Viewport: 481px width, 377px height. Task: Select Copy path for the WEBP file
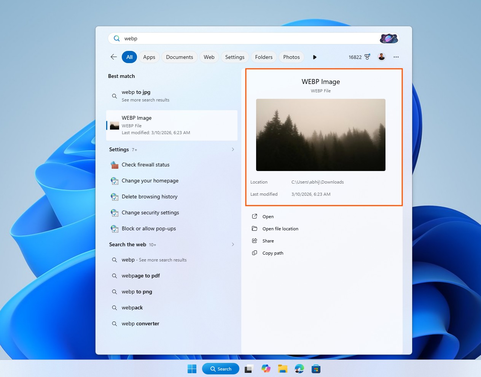(272, 253)
